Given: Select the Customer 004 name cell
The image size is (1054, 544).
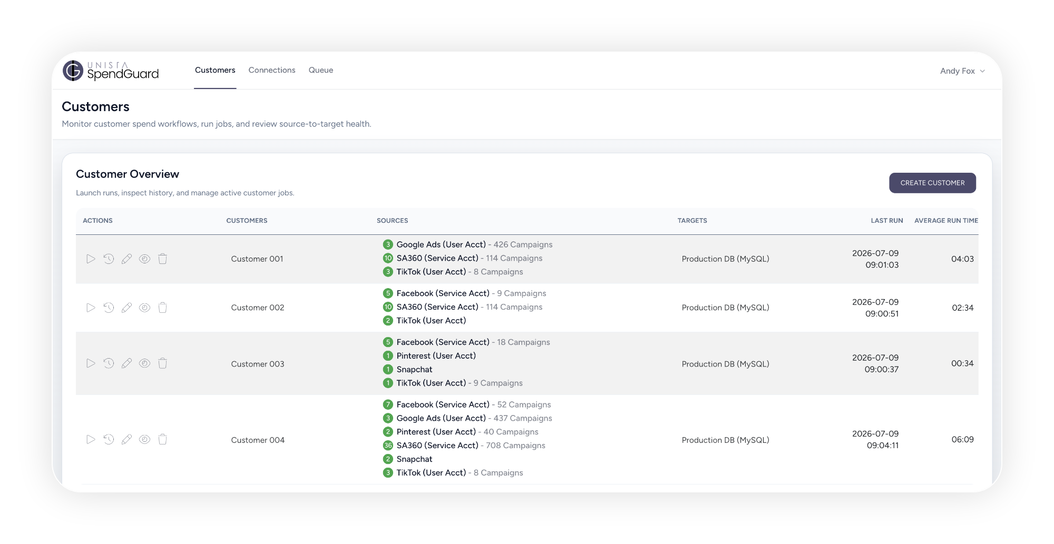Looking at the screenshot, I should click(x=258, y=440).
